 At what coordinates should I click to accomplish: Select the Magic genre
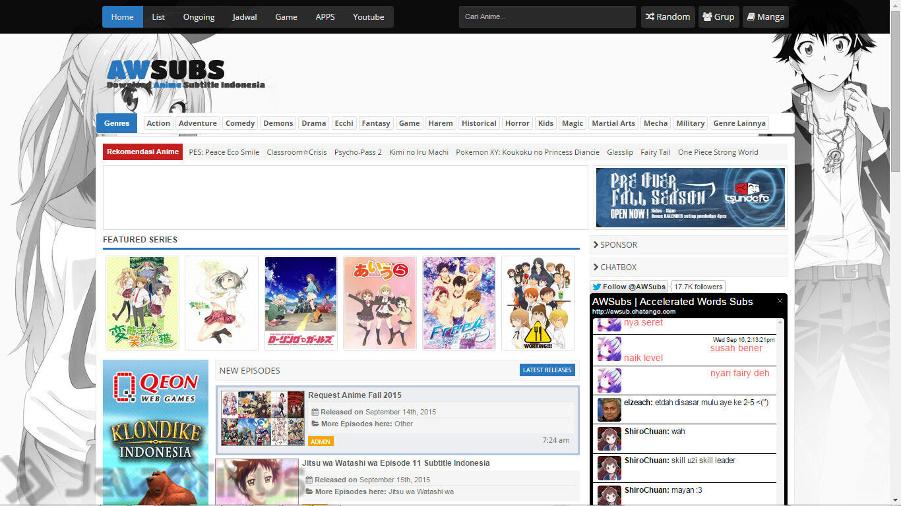tap(573, 123)
